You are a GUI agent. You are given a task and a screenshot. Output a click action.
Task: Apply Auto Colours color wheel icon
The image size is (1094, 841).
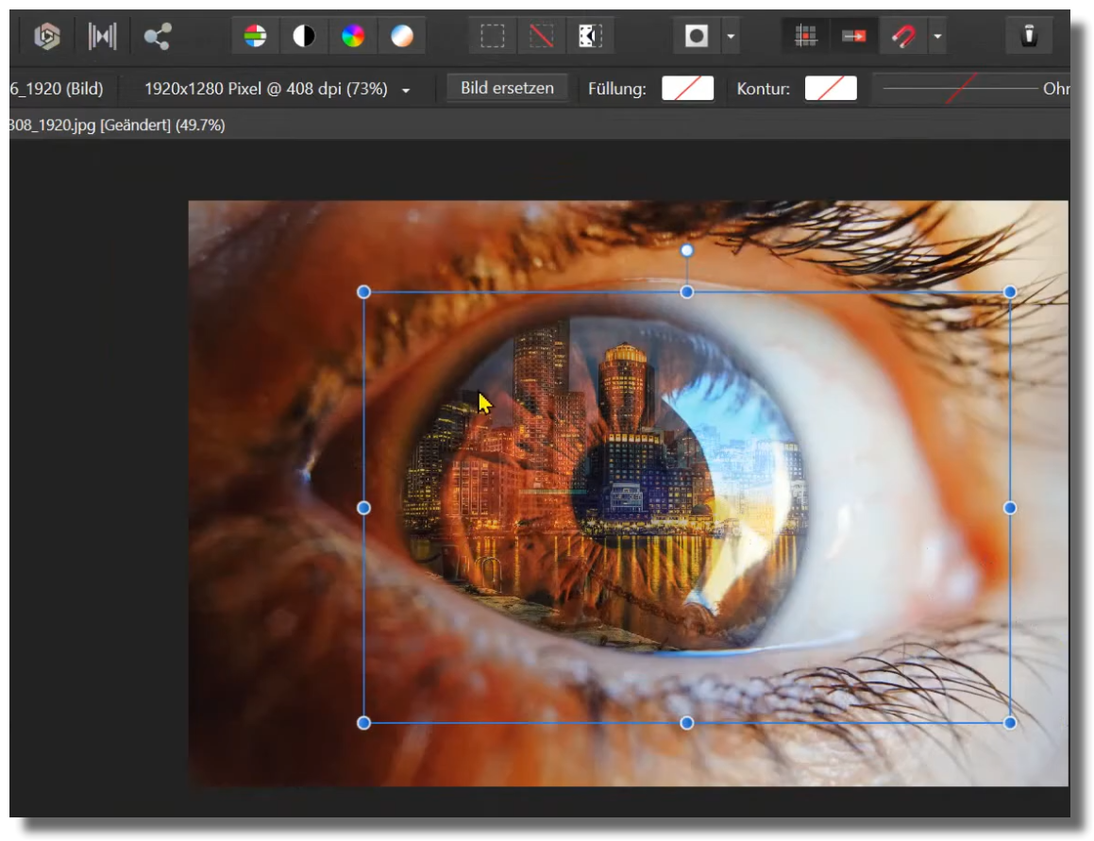[353, 36]
